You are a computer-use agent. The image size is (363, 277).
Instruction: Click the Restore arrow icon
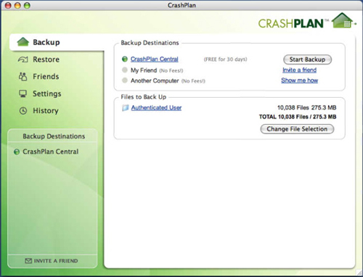point(23,59)
